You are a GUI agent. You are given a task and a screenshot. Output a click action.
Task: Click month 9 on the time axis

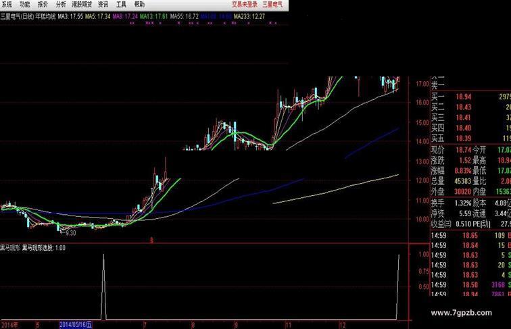coord(236,325)
